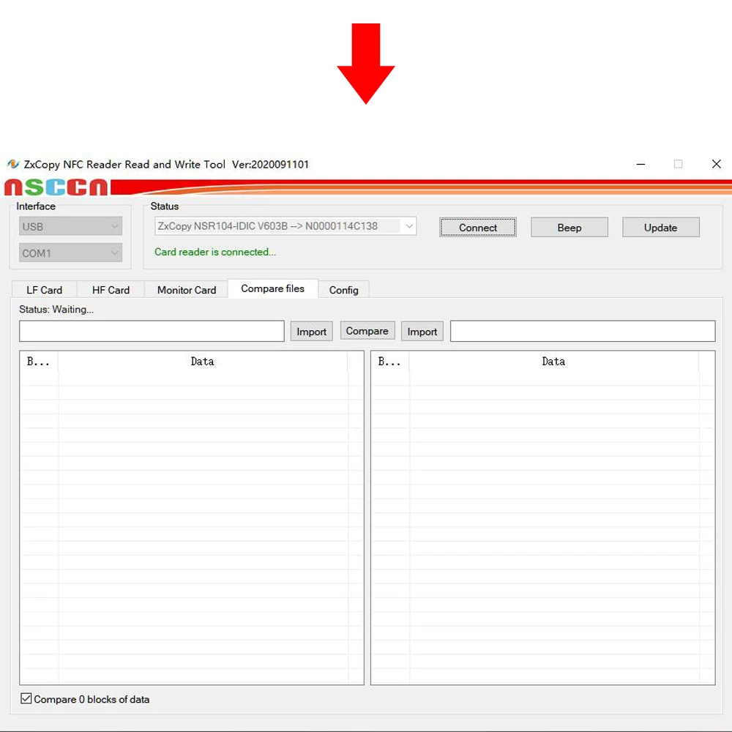
Task: Click the right table's Data column header
Action: point(553,362)
